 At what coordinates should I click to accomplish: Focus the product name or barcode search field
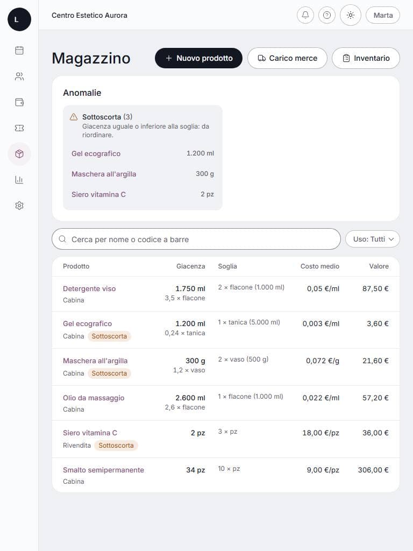point(196,239)
